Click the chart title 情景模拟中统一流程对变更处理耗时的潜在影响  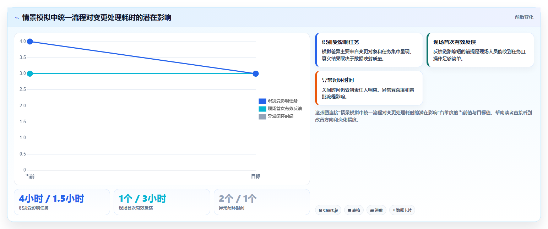click(97, 17)
